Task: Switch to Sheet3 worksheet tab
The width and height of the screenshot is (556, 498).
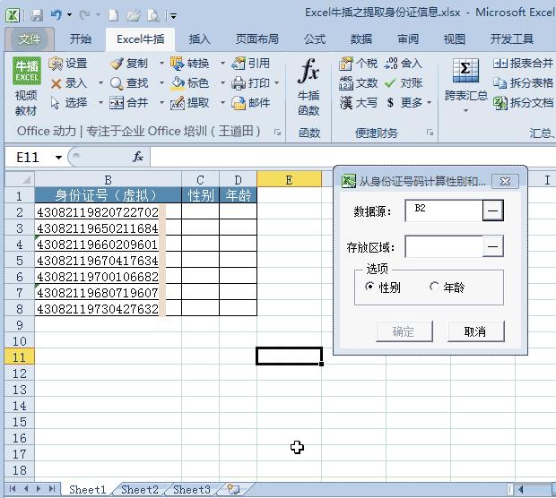Action: [192, 490]
